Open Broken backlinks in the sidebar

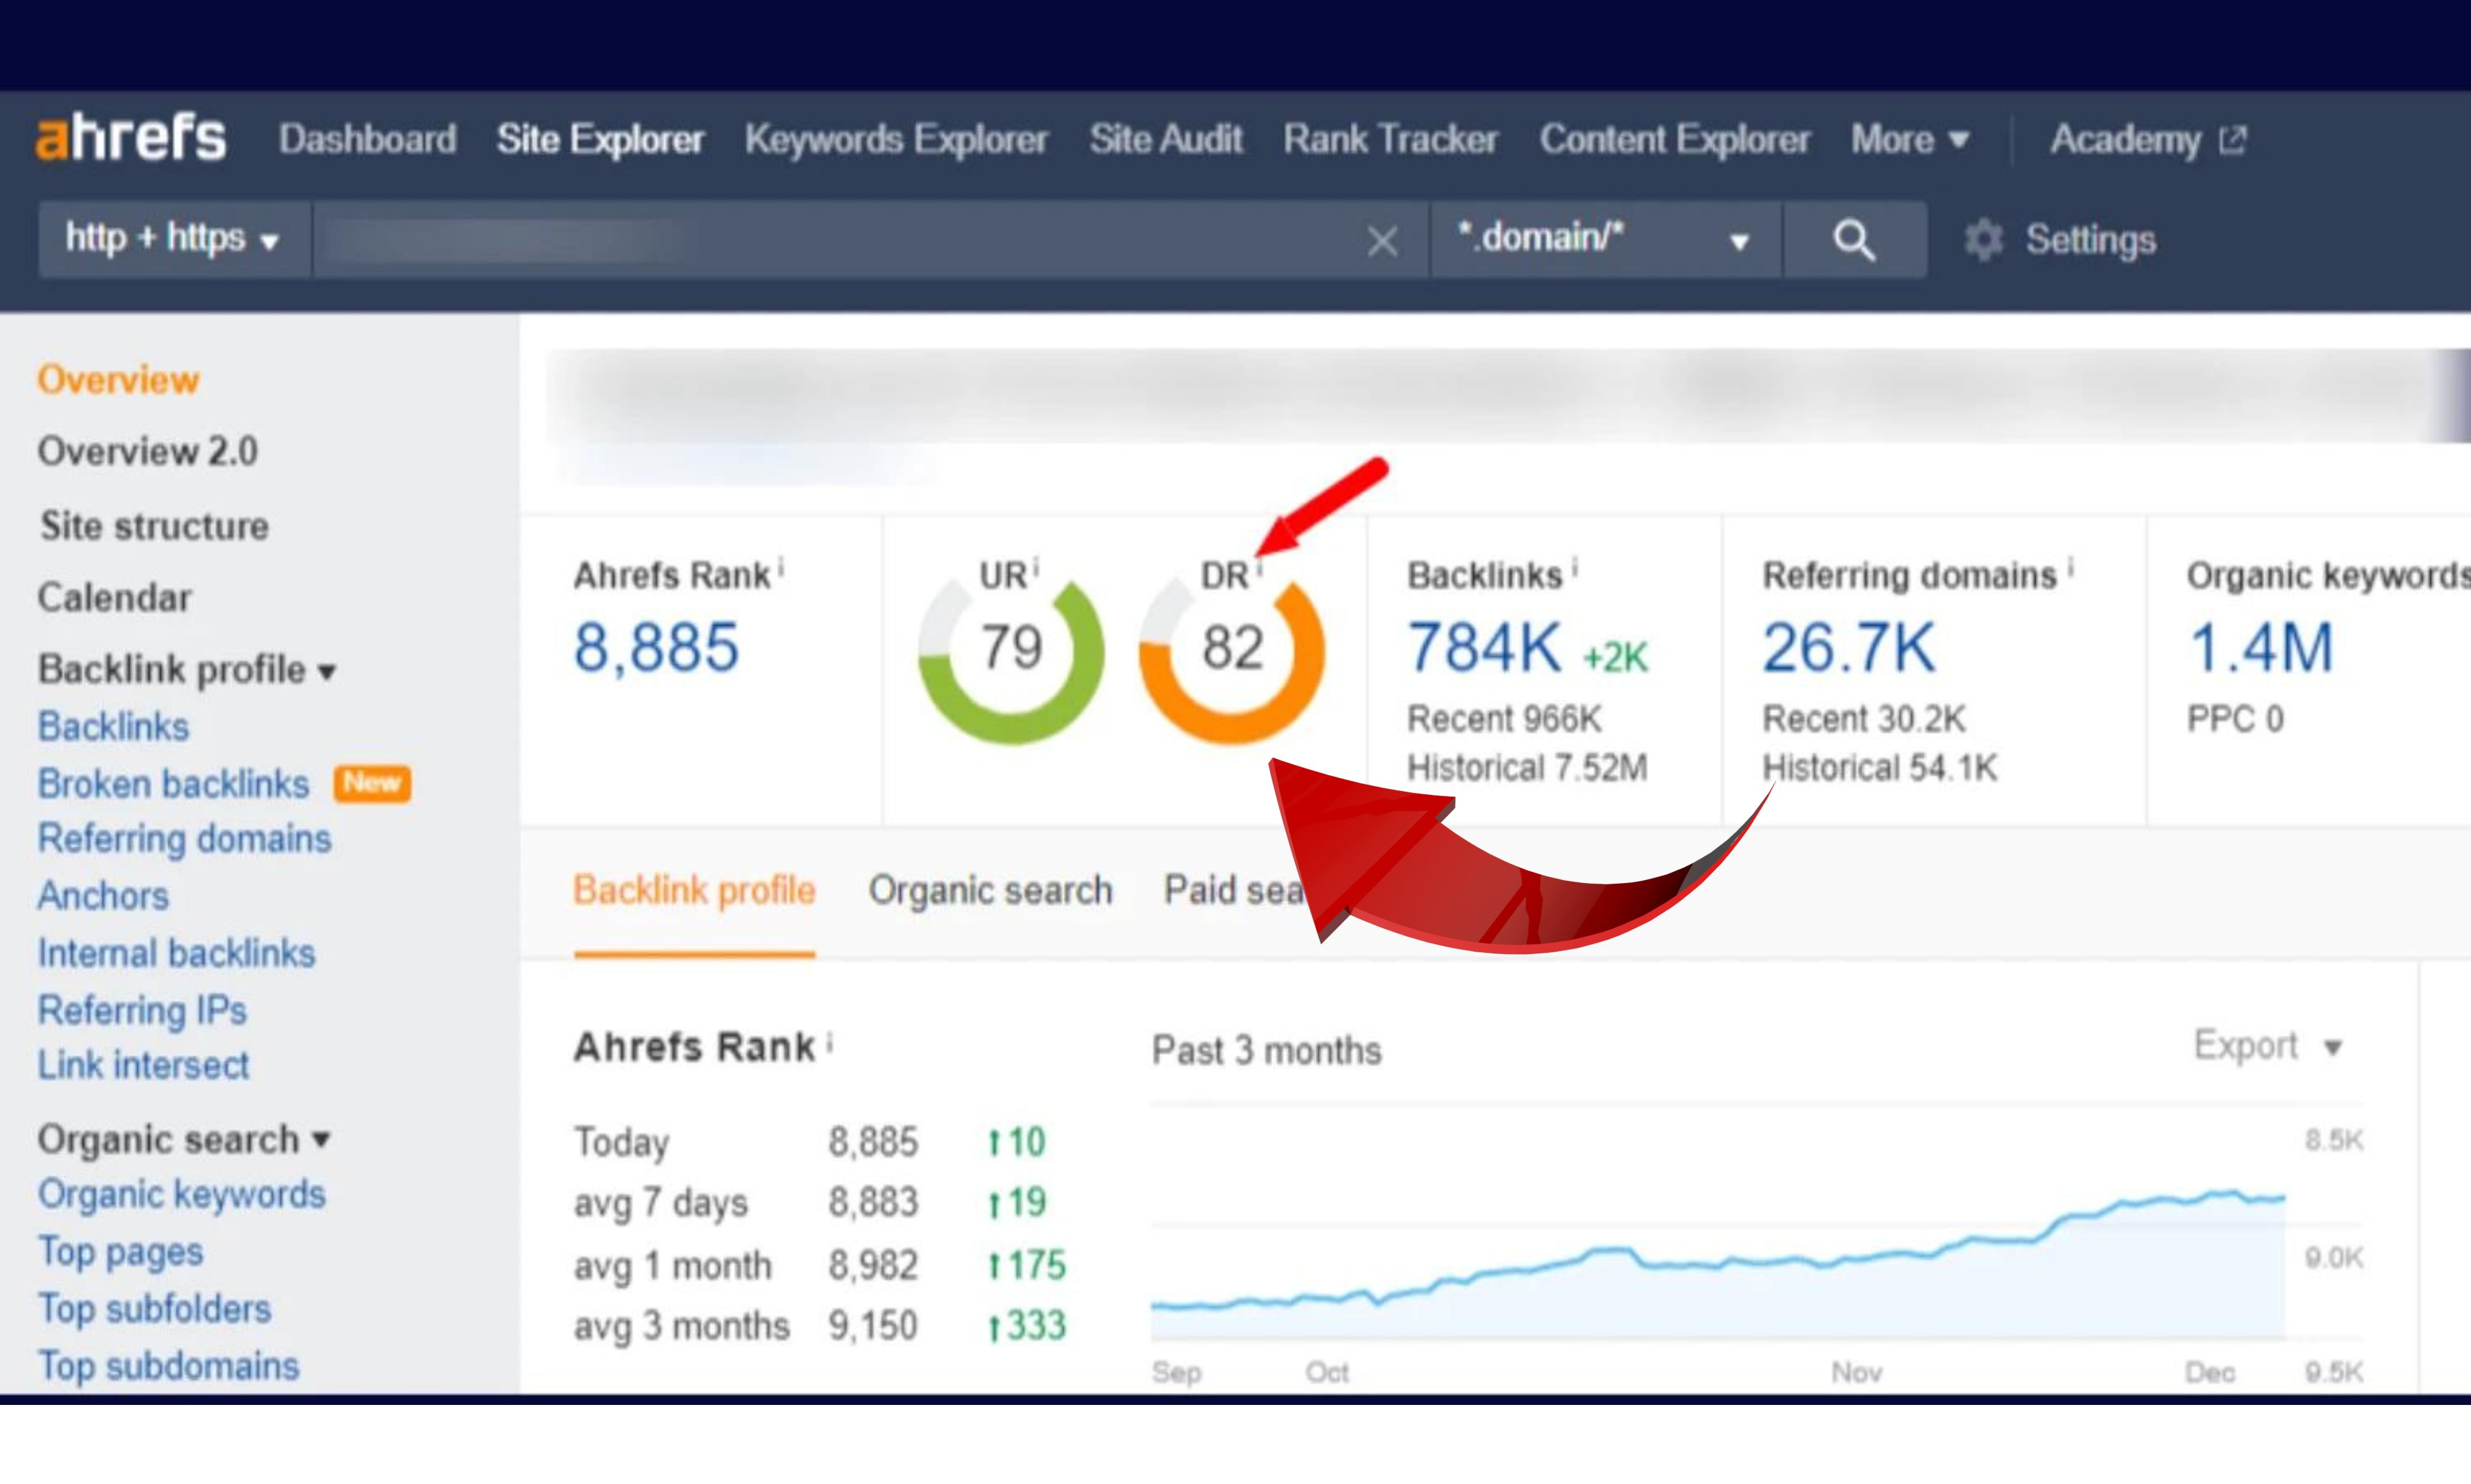pyautogui.click(x=172, y=784)
